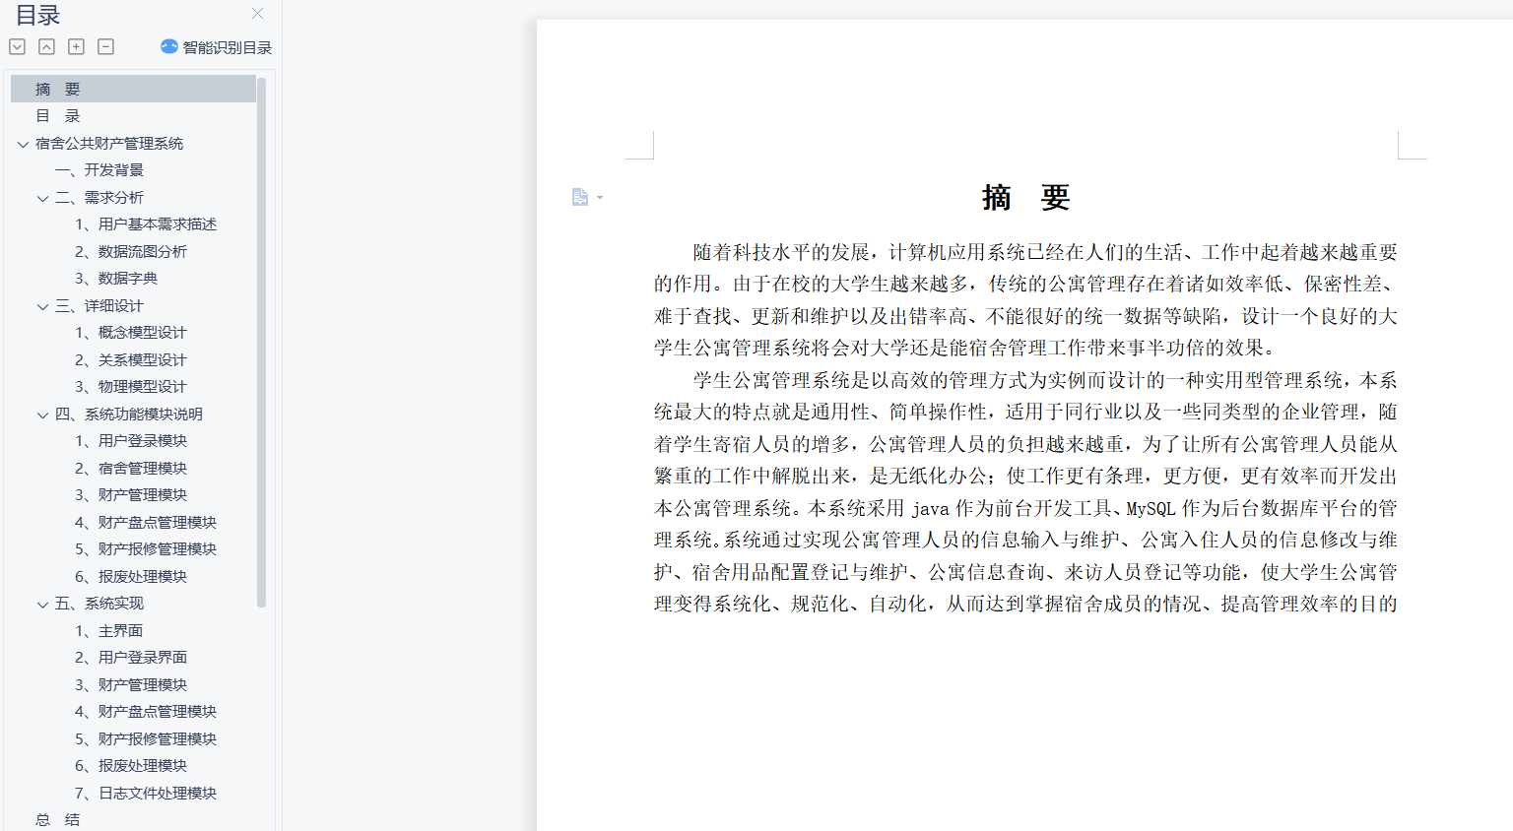1513x831 pixels.
Task: Click 智能识别目录 text button
Action: pyautogui.click(x=227, y=47)
